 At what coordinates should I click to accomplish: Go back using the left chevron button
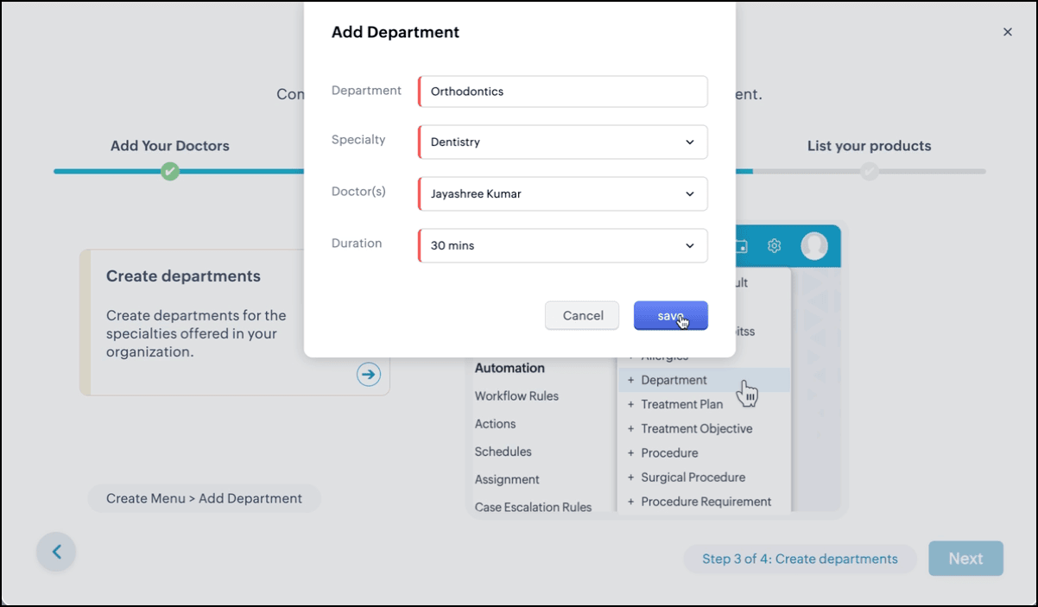[56, 552]
